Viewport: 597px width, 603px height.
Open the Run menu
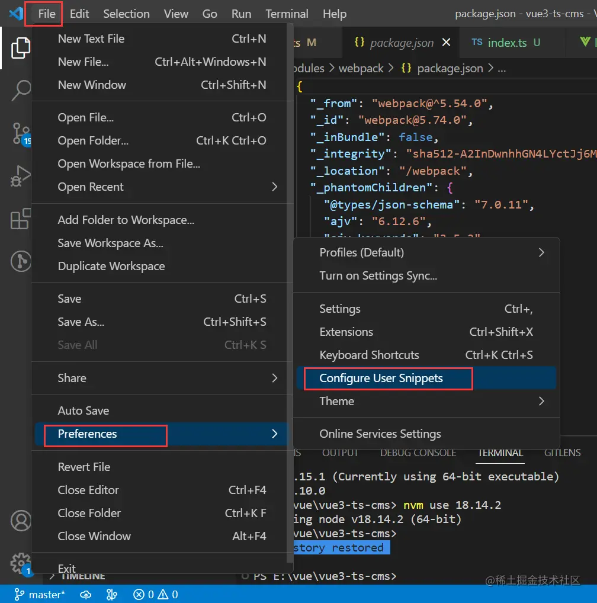point(241,14)
